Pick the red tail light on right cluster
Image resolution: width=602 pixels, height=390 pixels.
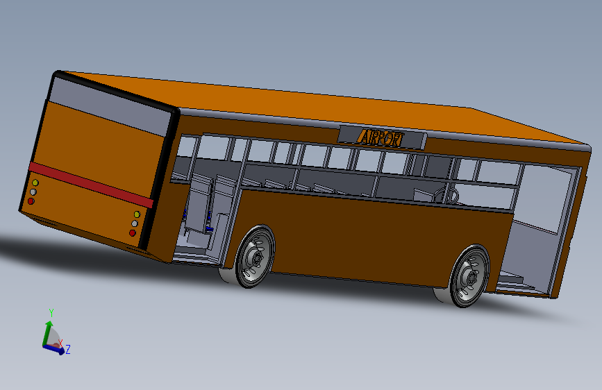click(133, 232)
